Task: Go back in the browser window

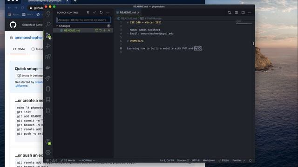Action: tap(9, 8)
